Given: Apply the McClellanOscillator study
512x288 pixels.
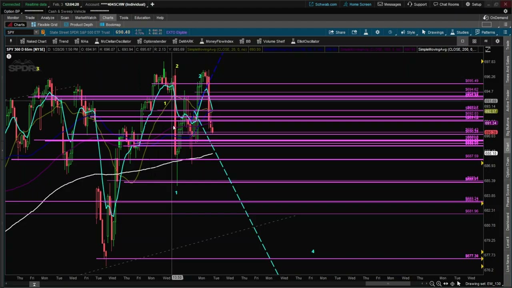Looking at the screenshot, I should coord(113,41).
